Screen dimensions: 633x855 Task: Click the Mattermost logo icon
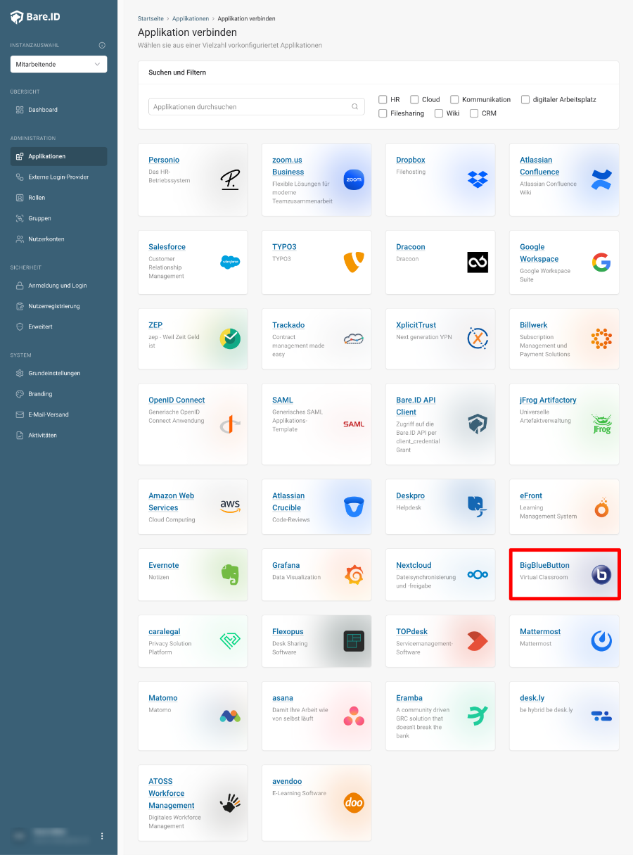pyautogui.click(x=601, y=641)
